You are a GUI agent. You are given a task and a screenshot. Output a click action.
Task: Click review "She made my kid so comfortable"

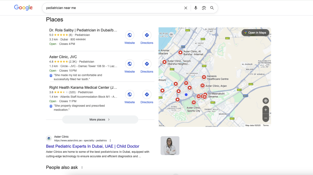pyautogui.click(x=78, y=77)
